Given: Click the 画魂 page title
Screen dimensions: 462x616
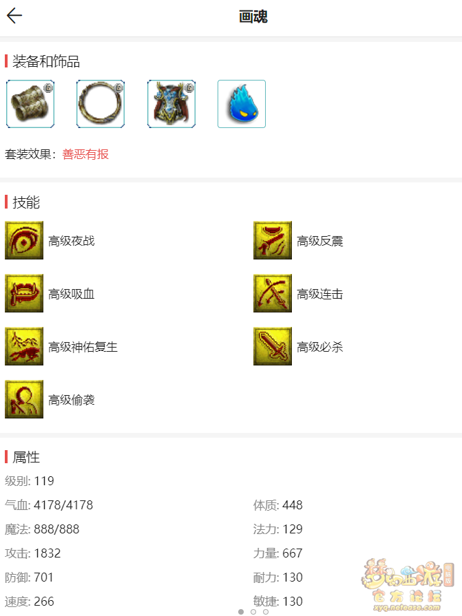Looking at the screenshot, I should tap(253, 17).
